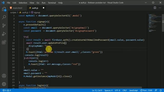This screenshot has height=92, width=164.
Task: Click line number 12 in gutter
Action: (13, 49)
